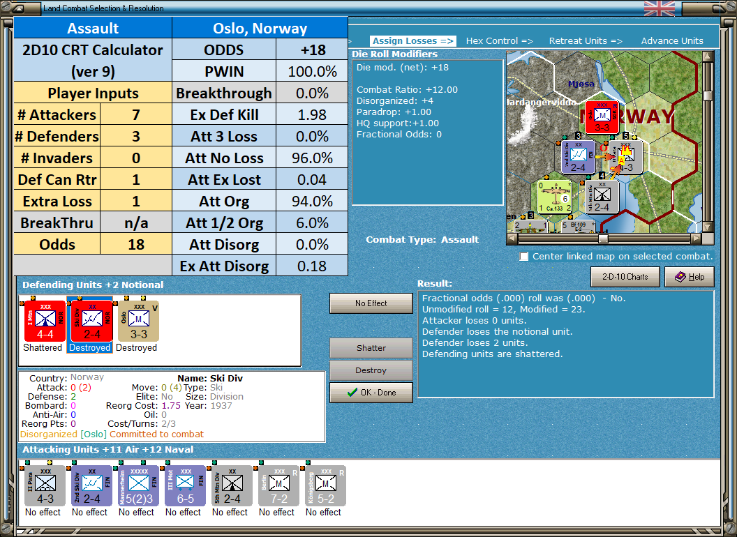Select the Oslo 3-3 militia defending unit
The width and height of the screenshot is (737, 537).
(x=139, y=322)
